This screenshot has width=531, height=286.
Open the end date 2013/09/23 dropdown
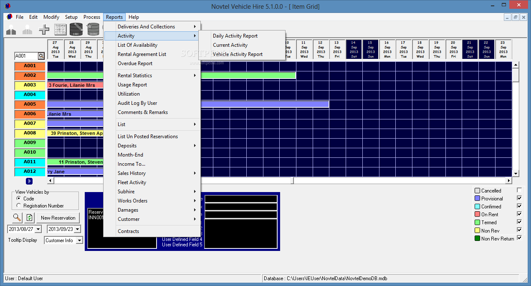78,229
